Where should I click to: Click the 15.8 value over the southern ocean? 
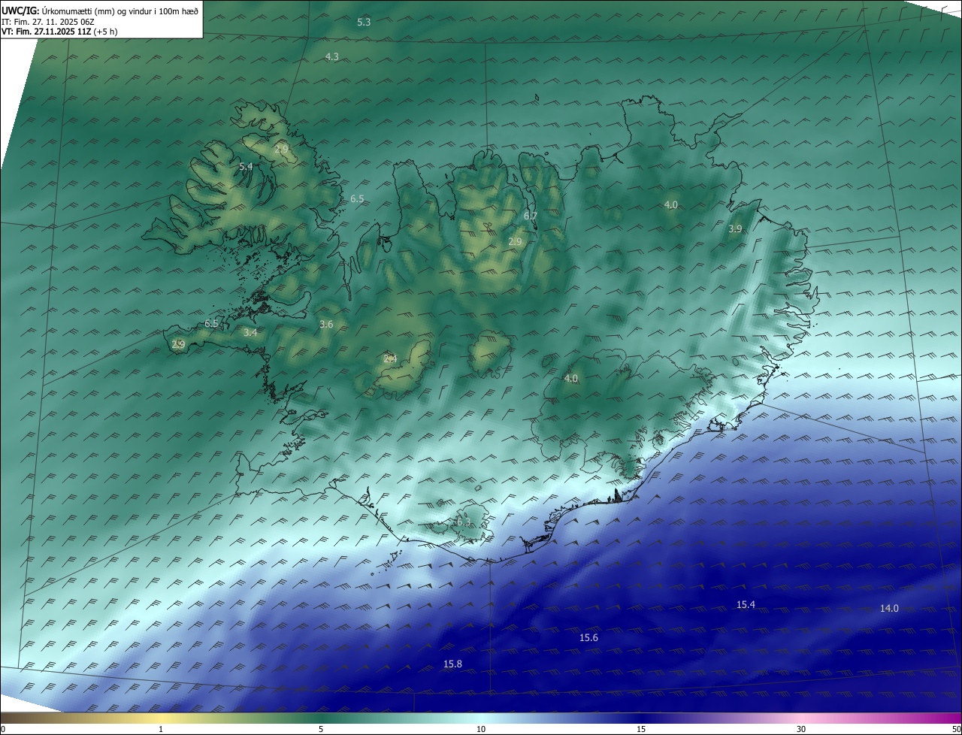[452, 664]
